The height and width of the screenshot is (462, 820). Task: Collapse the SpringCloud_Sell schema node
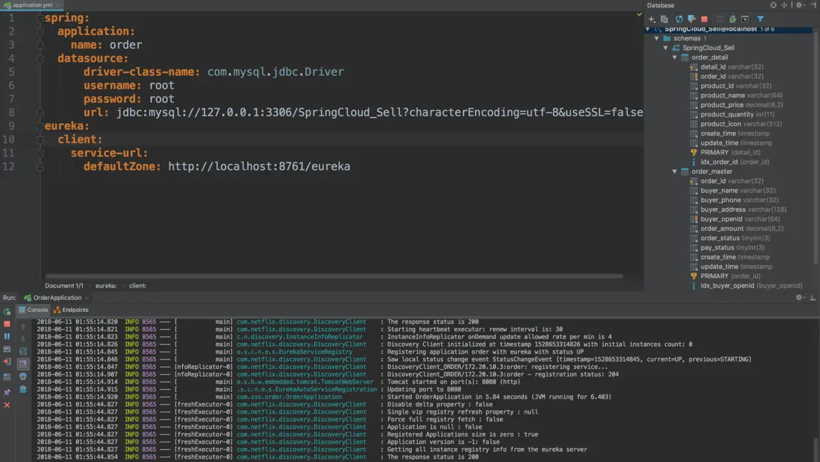tap(666, 48)
